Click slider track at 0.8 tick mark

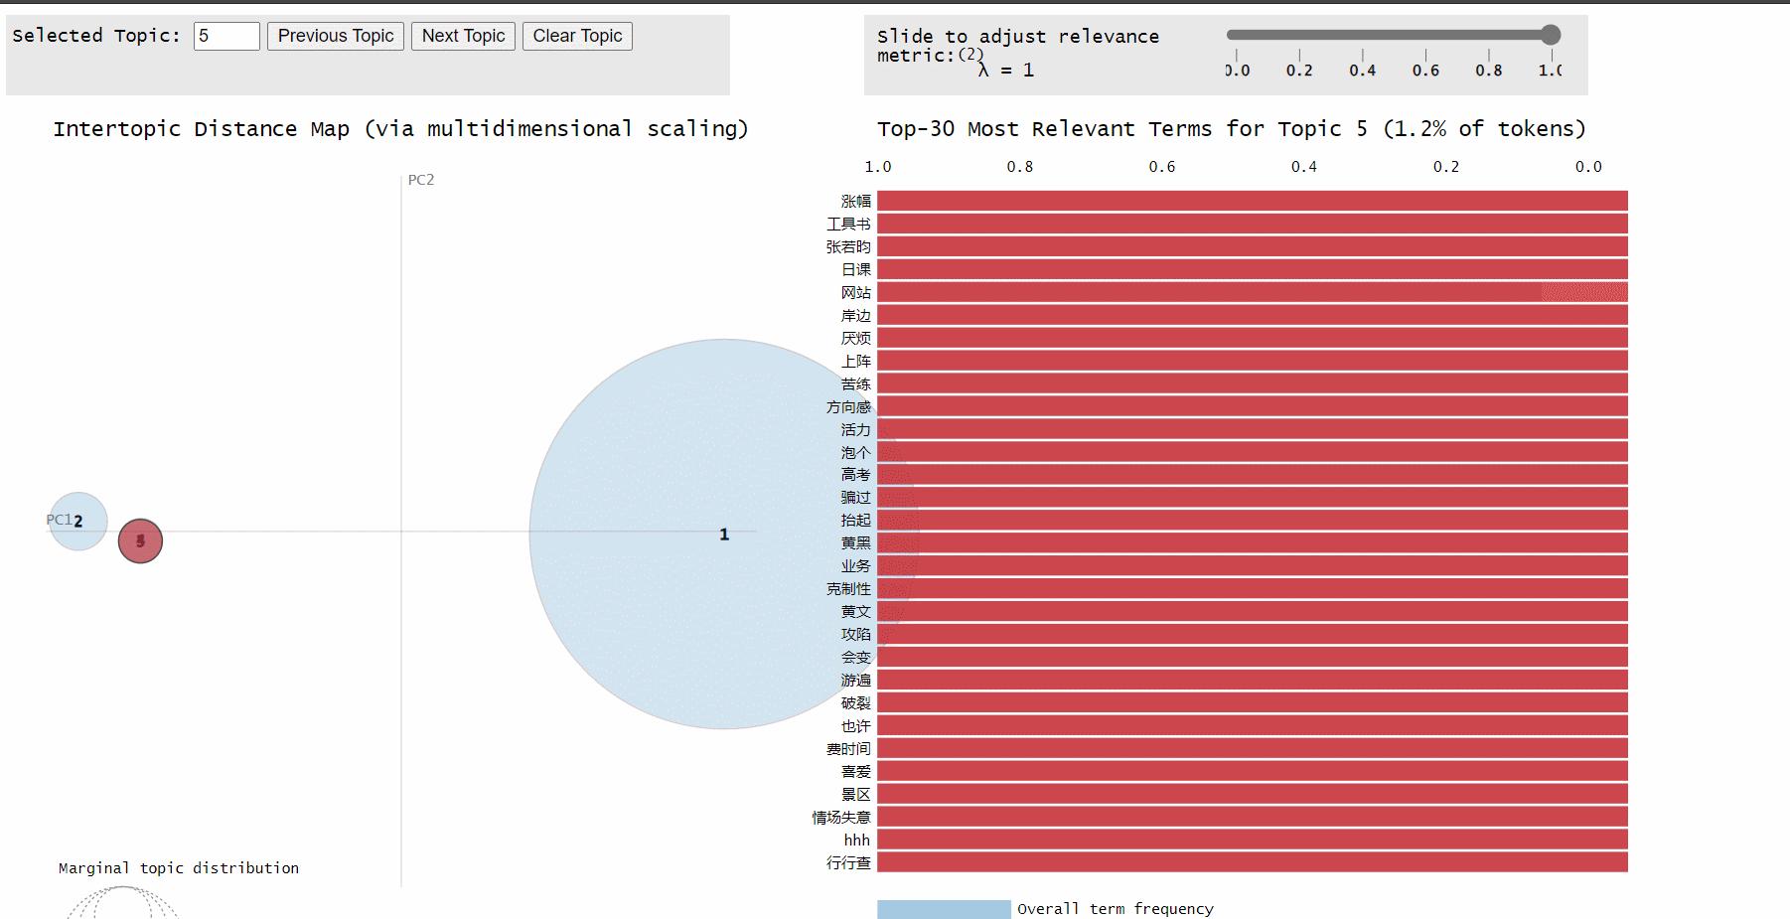tap(1489, 36)
